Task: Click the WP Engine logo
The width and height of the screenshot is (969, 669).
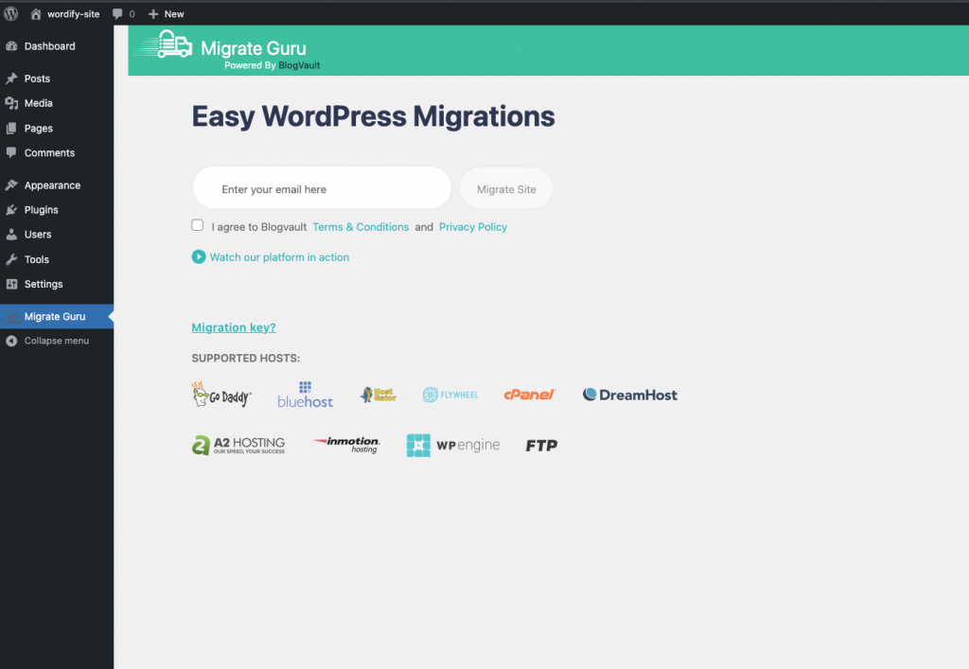Action: point(453,445)
